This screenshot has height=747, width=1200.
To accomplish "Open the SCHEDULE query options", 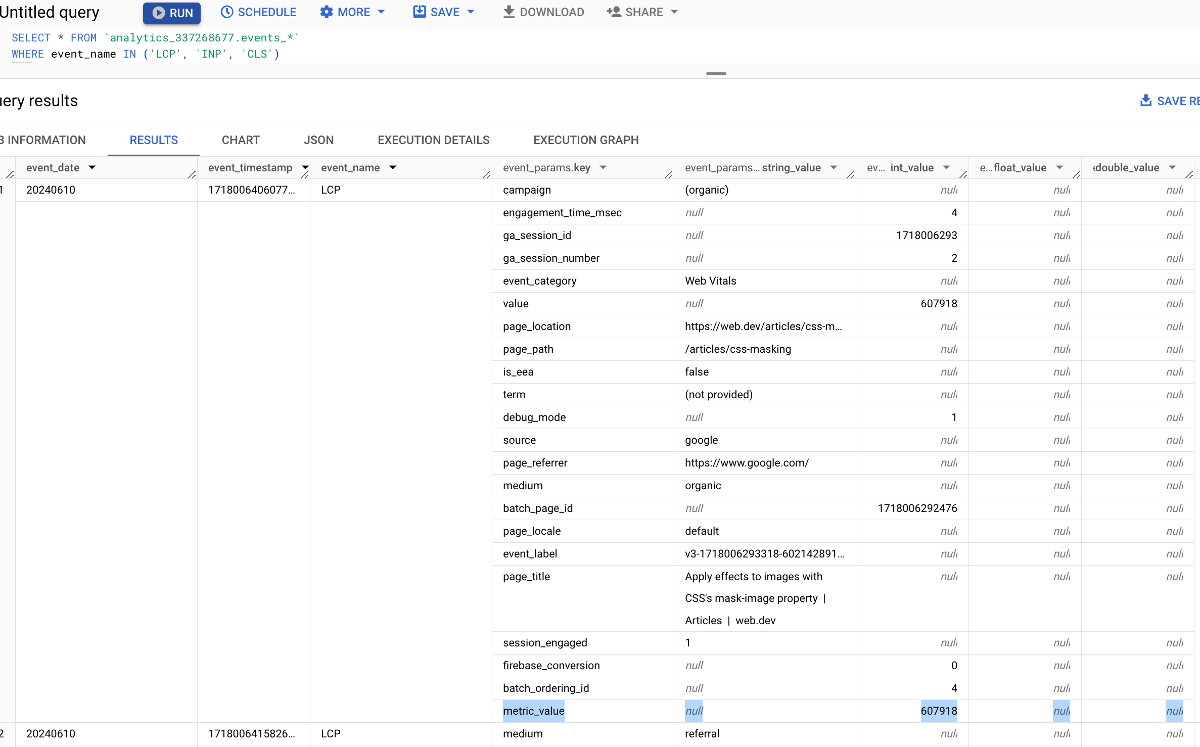I will 258,12.
